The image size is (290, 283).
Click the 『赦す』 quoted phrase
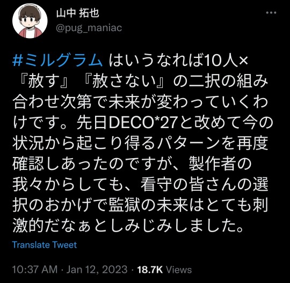click(45, 81)
